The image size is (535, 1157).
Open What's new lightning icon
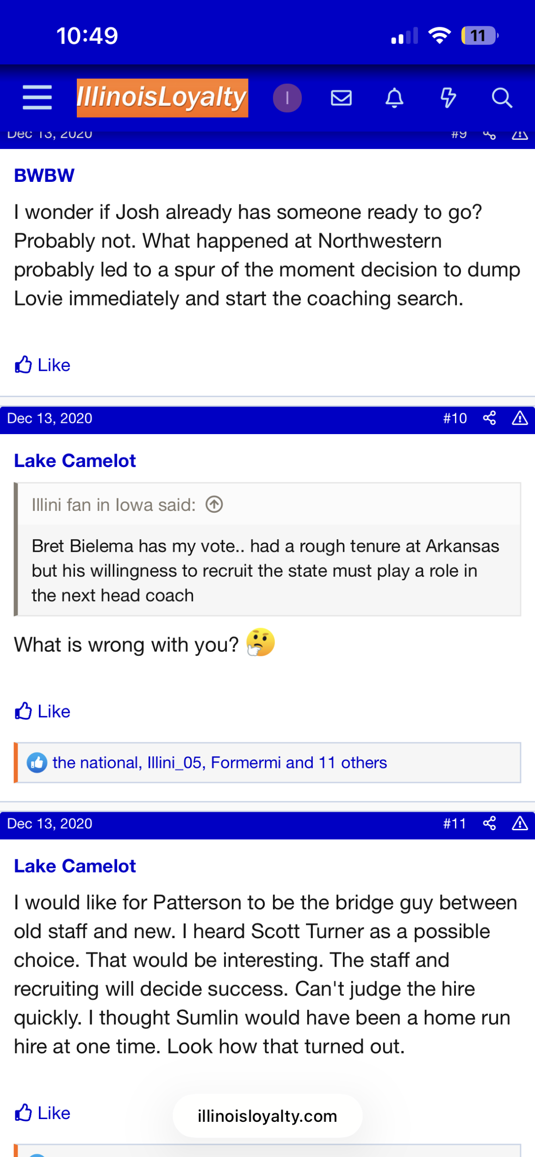tap(448, 98)
